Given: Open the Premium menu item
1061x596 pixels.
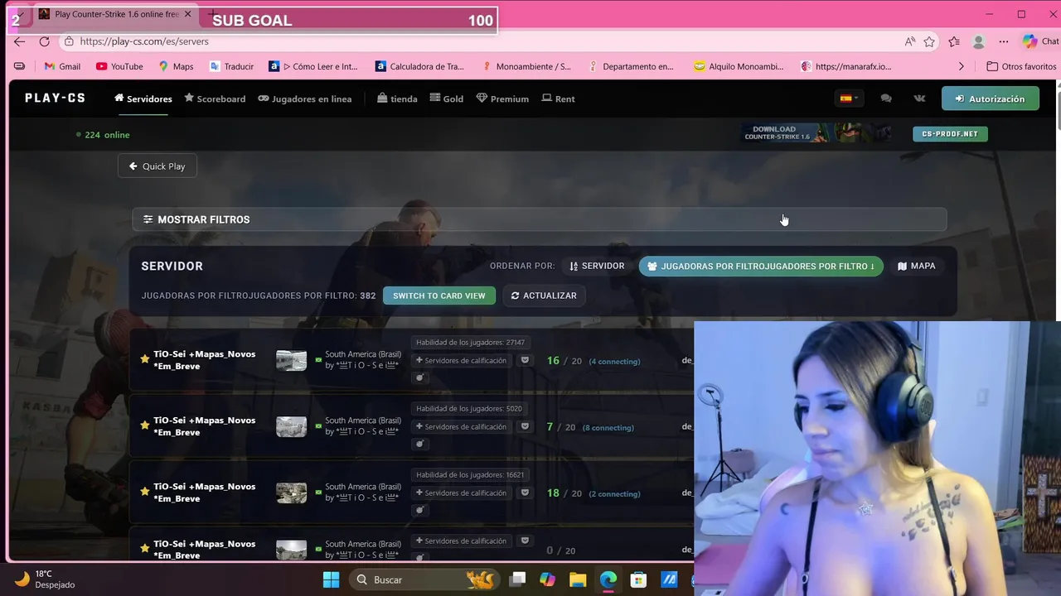Looking at the screenshot, I should pyautogui.click(x=502, y=99).
